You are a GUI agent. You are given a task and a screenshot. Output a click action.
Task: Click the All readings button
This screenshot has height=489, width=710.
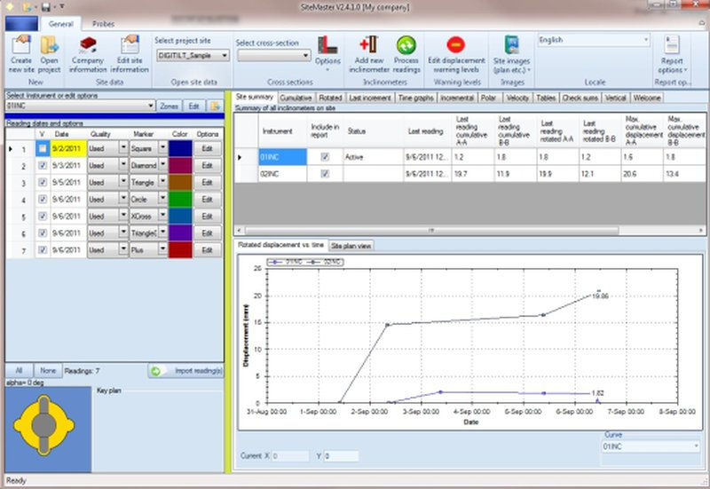[19, 371]
